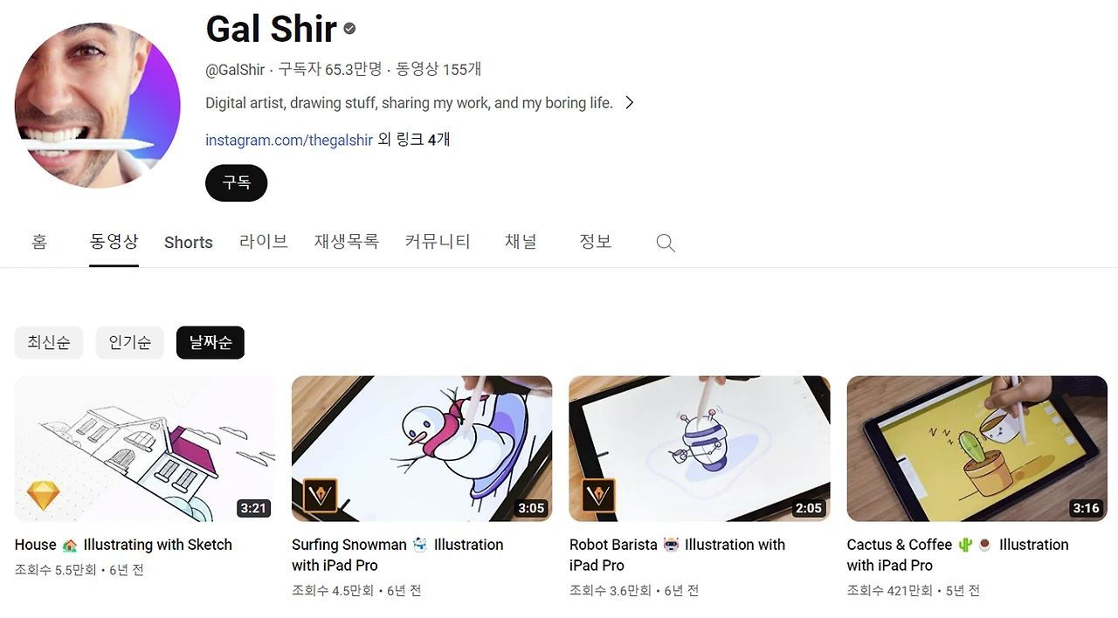The image size is (1118, 618).
Task: Select the 인기순 sort chip
Action: click(130, 343)
